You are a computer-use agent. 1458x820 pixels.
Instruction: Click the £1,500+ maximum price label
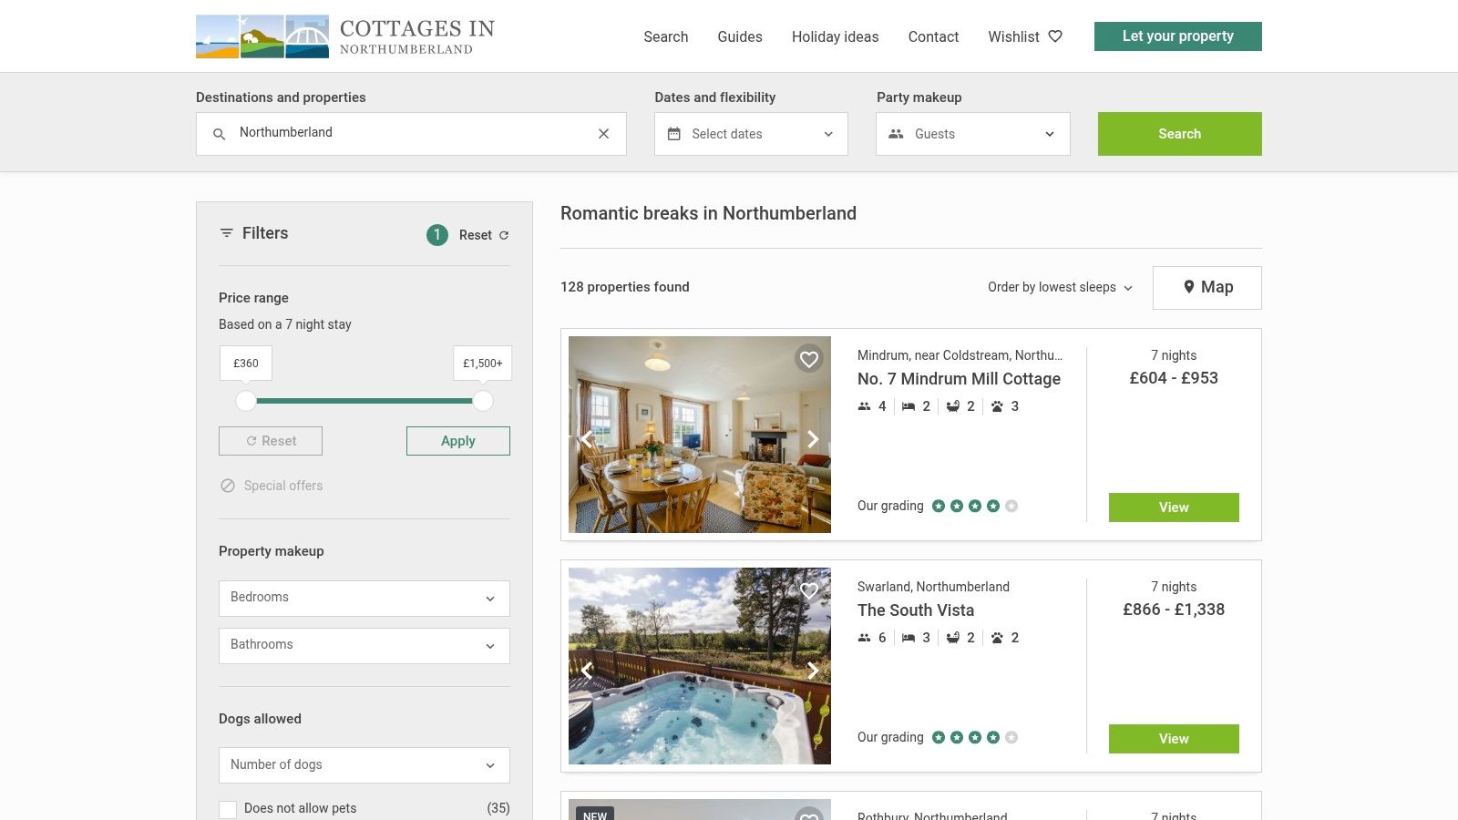pyautogui.click(x=483, y=364)
